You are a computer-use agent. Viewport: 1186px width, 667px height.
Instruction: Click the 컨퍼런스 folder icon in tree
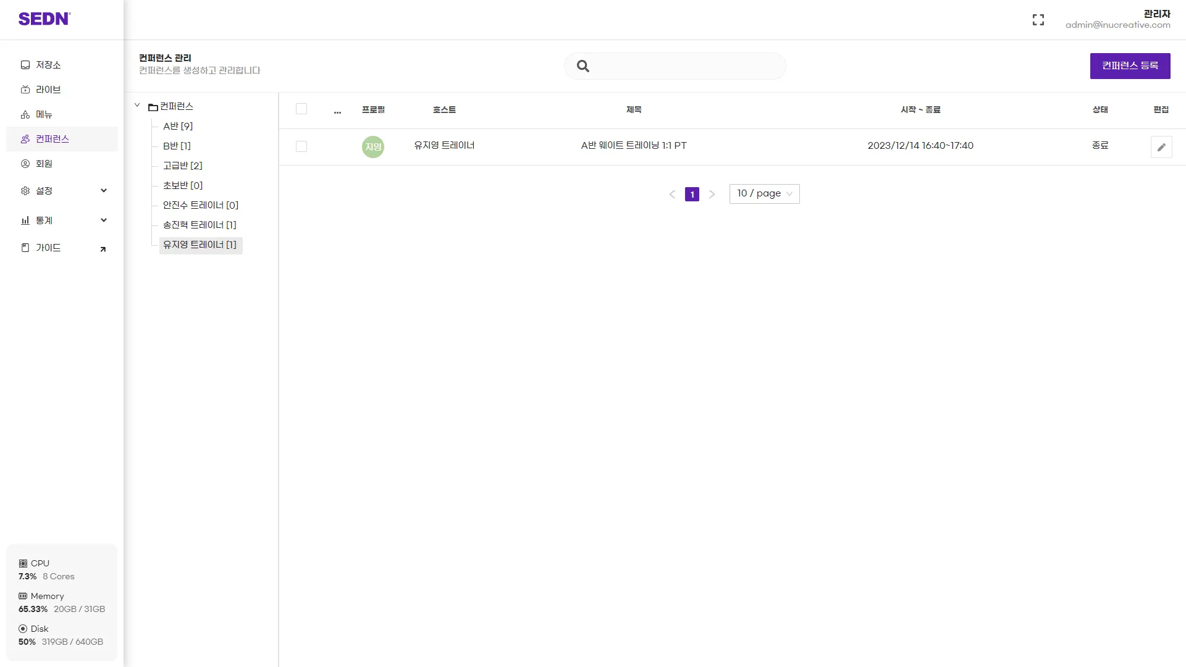tap(153, 107)
